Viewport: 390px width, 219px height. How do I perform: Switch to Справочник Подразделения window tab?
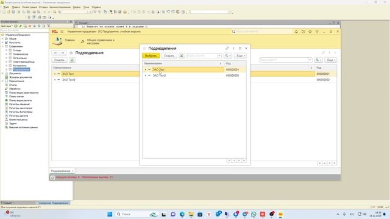tap(53, 203)
